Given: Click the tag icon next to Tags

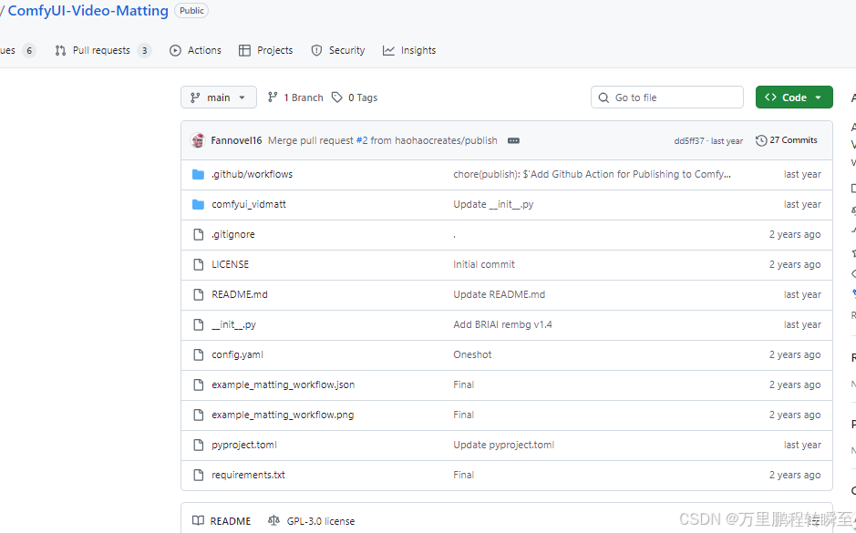Looking at the screenshot, I should point(336,97).
